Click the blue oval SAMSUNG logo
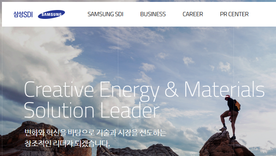 [x=51, y=14]
